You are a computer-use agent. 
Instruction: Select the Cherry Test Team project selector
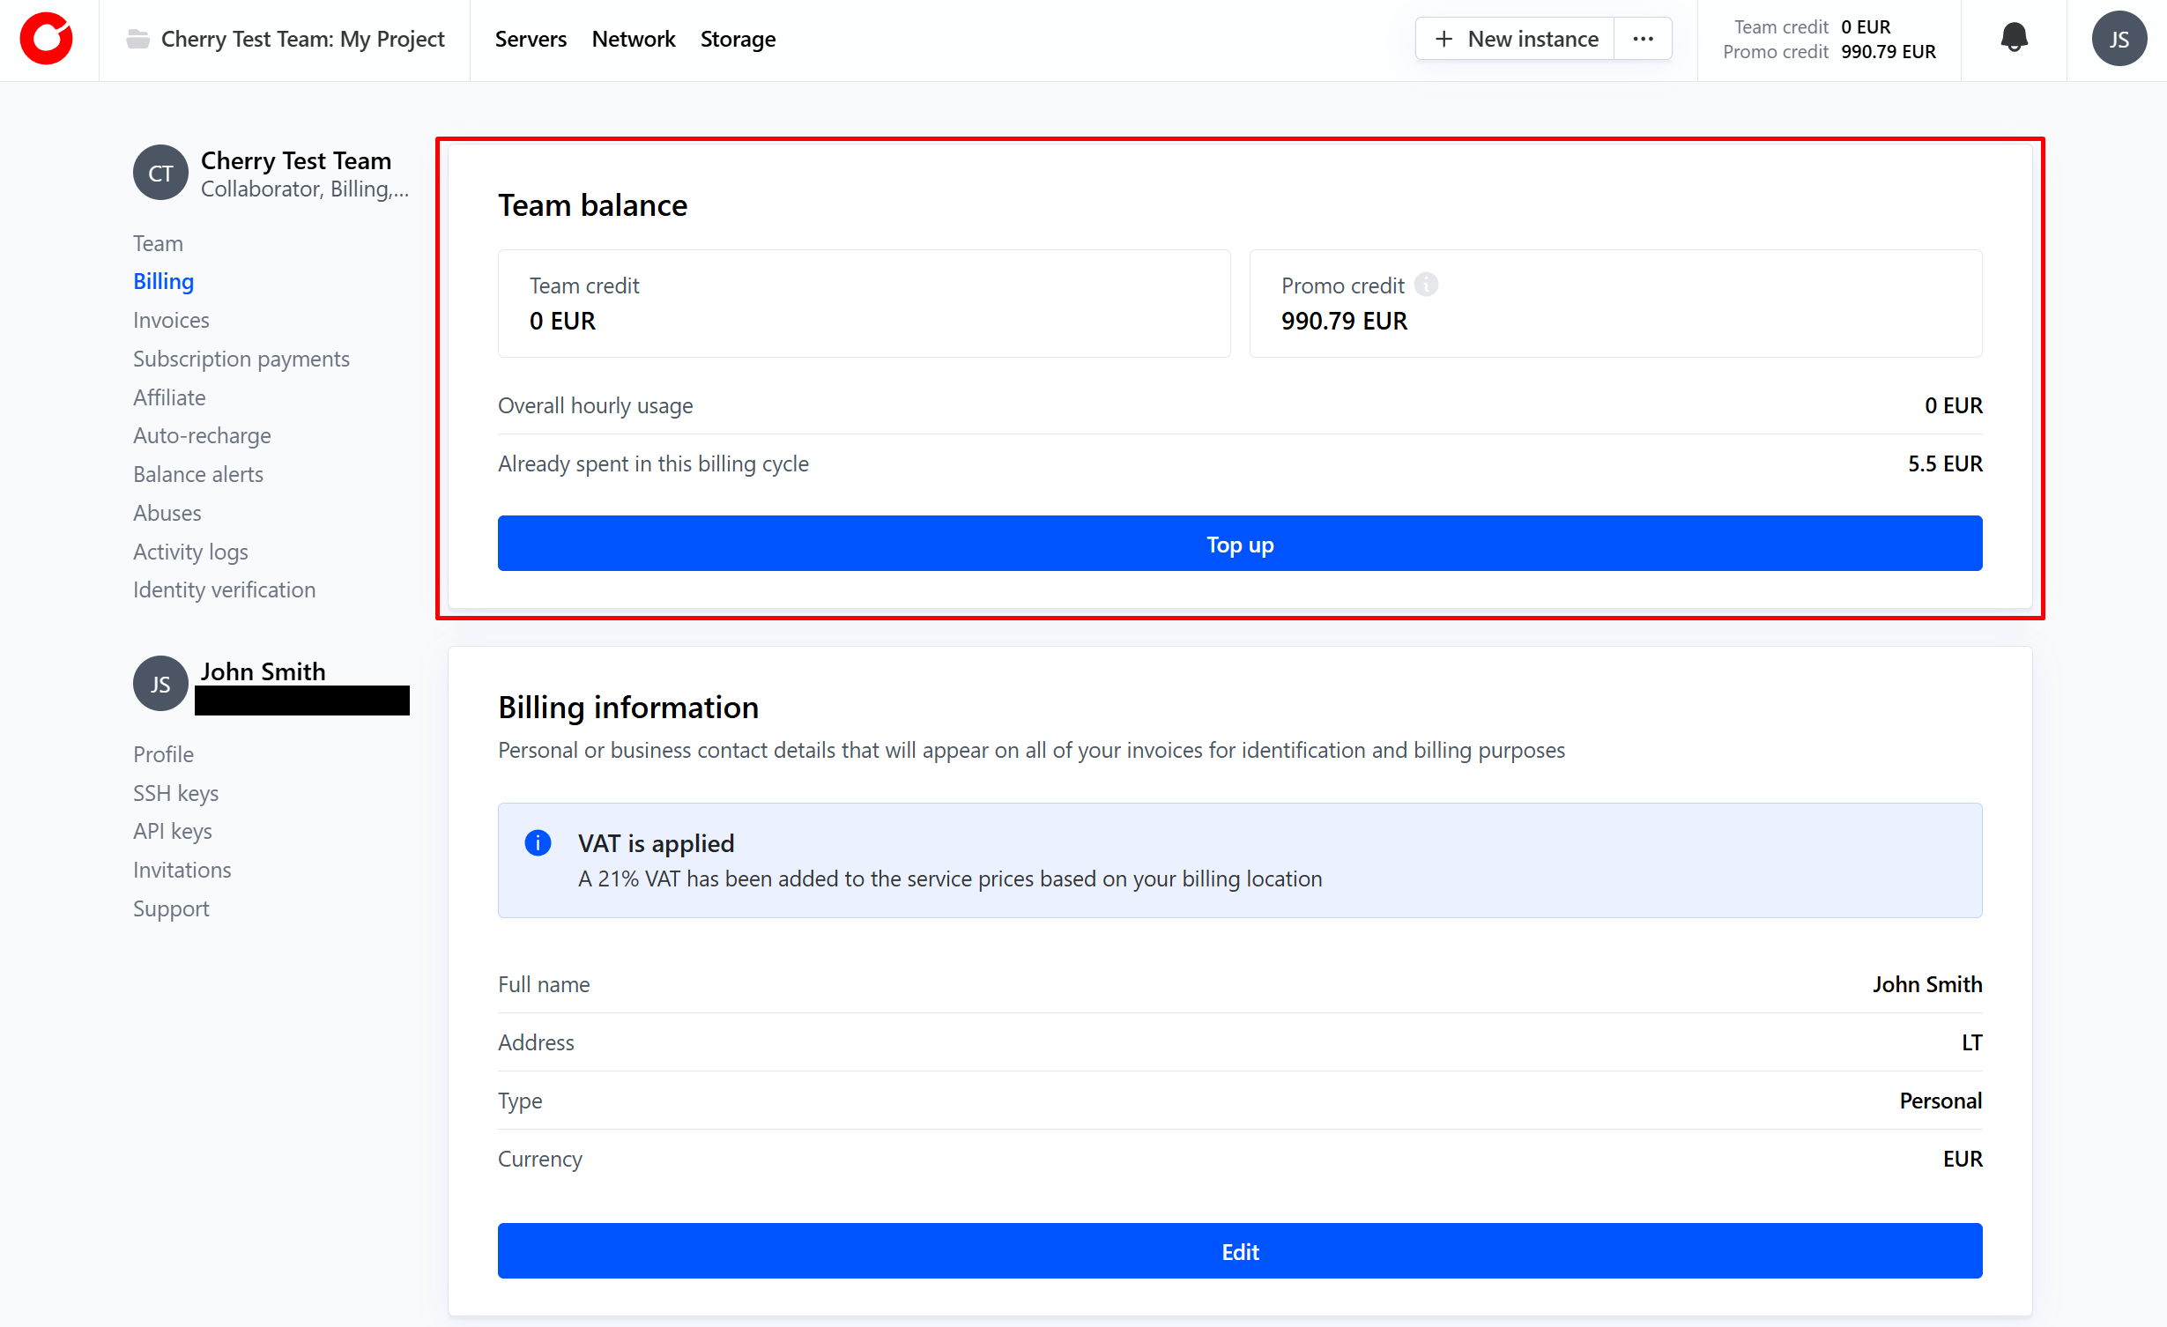302,39
